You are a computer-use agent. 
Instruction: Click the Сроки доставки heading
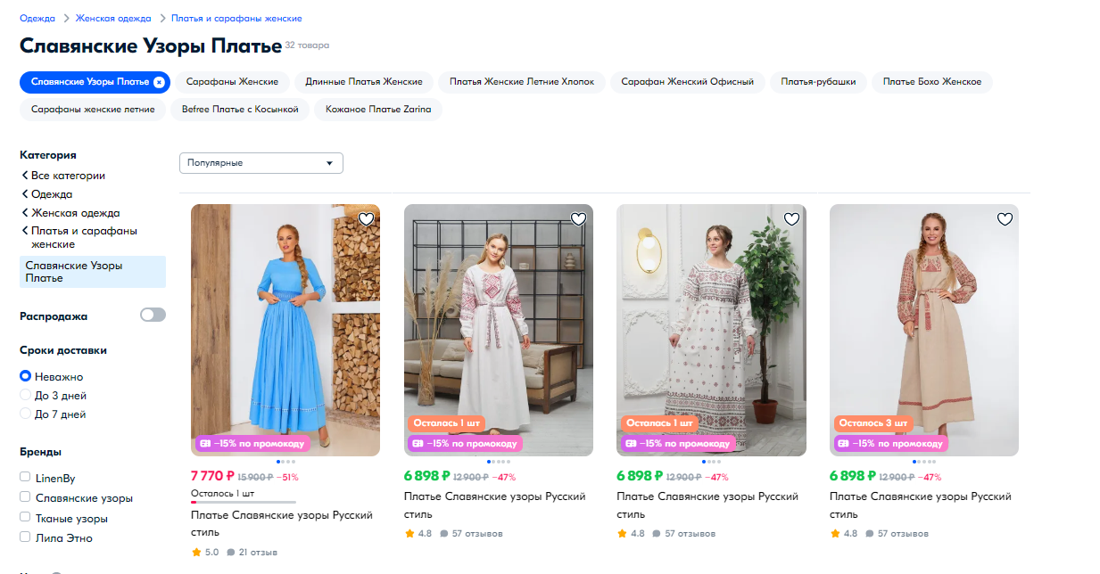(63, 350)
